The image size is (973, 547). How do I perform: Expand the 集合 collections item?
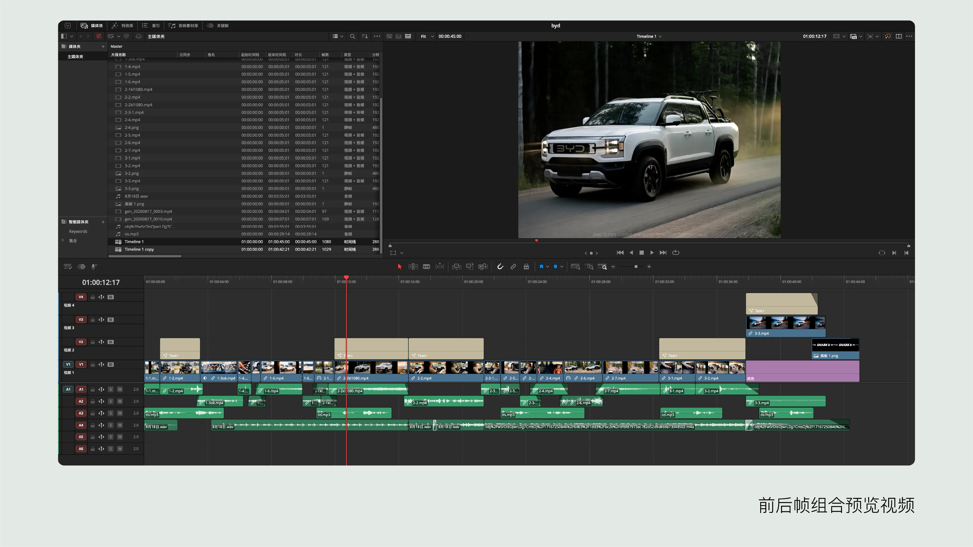click(63, 240)
